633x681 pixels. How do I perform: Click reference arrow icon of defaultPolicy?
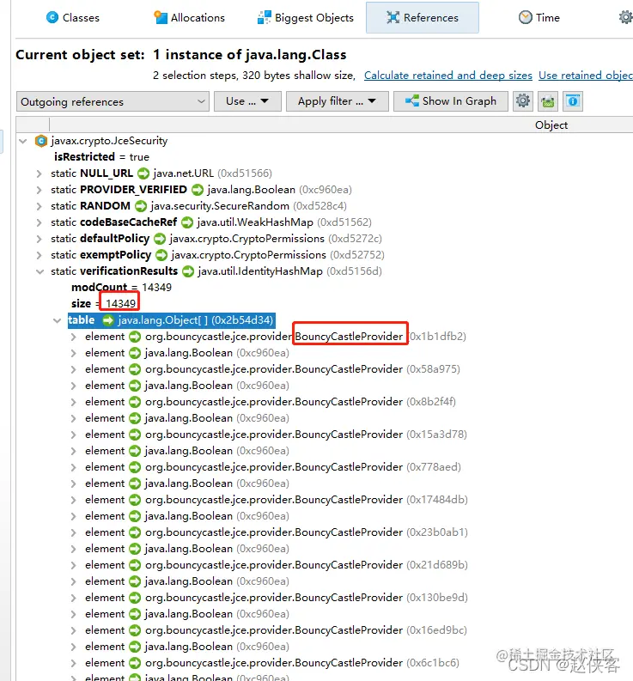(160, 239)
